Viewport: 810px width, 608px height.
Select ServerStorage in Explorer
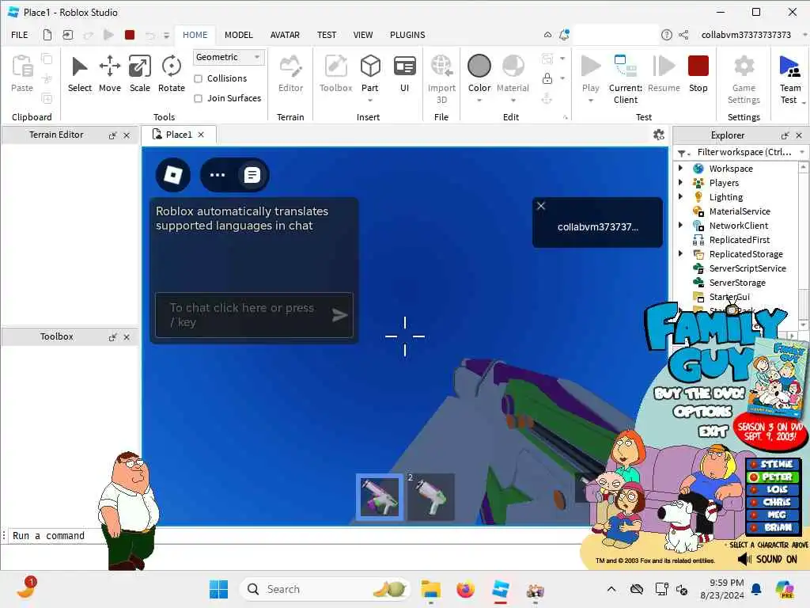click(x=736, y=283)
